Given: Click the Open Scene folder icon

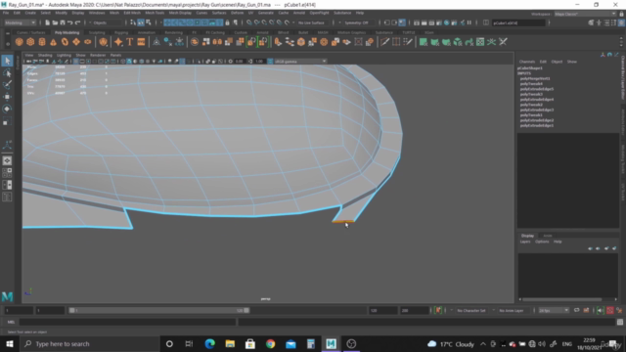Looking at the screenshot, I should (x=55, y=22).
